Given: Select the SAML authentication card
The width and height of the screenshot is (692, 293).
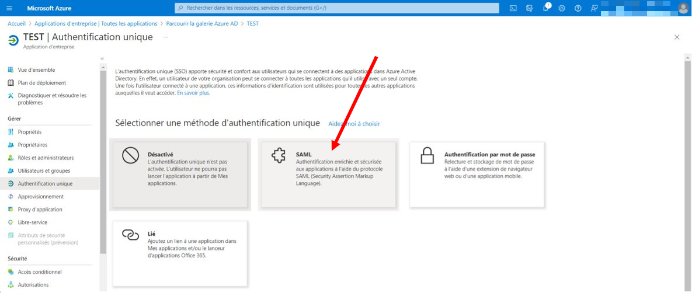Looking at the screenshot, I should [x=328, y=175].
